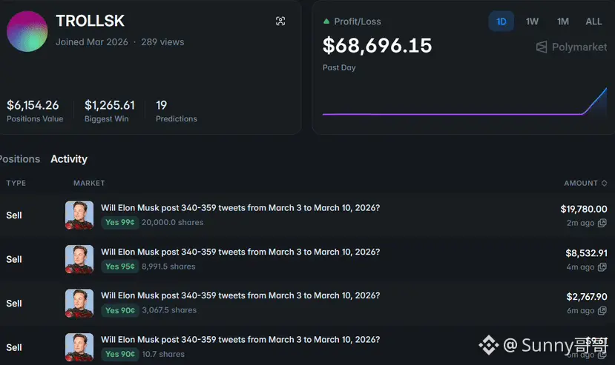Click the $2,767.90 amount
The image size is (615, 365).
tap(587, 297)
